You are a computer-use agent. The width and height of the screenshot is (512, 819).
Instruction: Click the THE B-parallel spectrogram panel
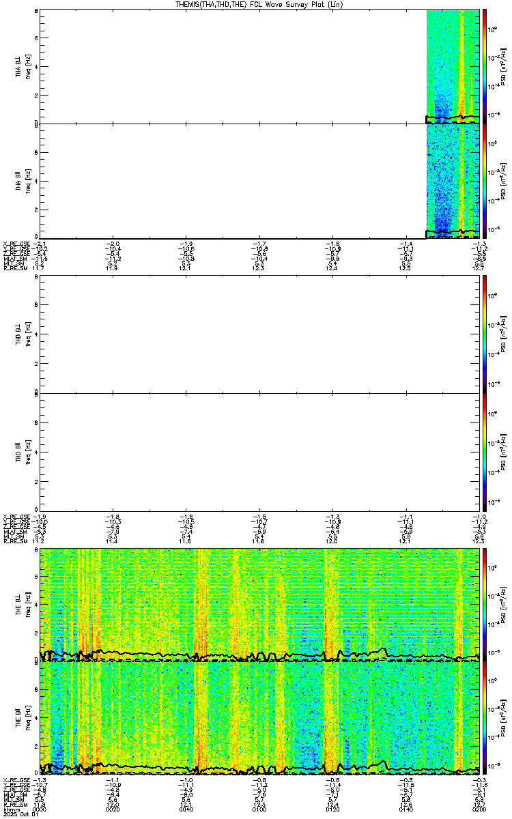[260, 719]
